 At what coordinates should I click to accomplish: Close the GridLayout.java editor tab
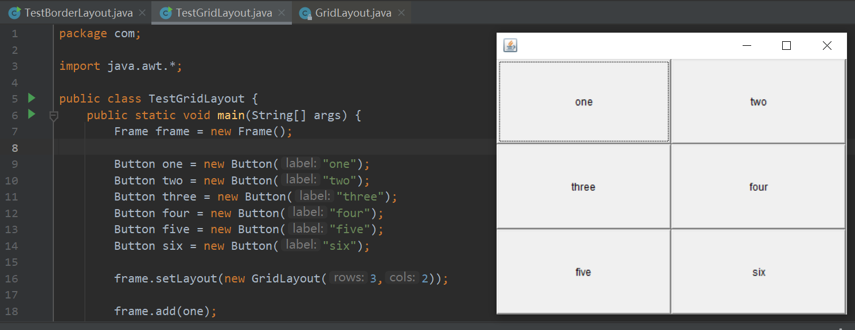401,13
